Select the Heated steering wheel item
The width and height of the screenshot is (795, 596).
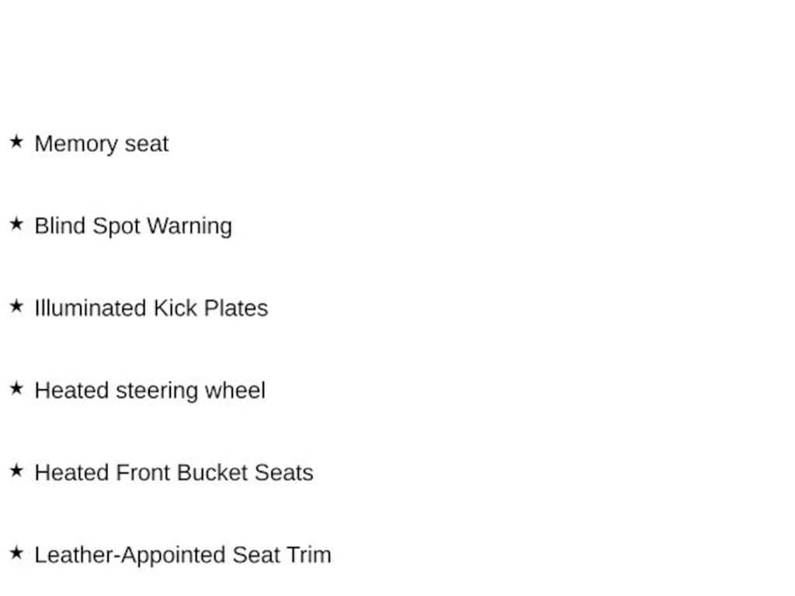pyautogui.click(x=150, y=390)
